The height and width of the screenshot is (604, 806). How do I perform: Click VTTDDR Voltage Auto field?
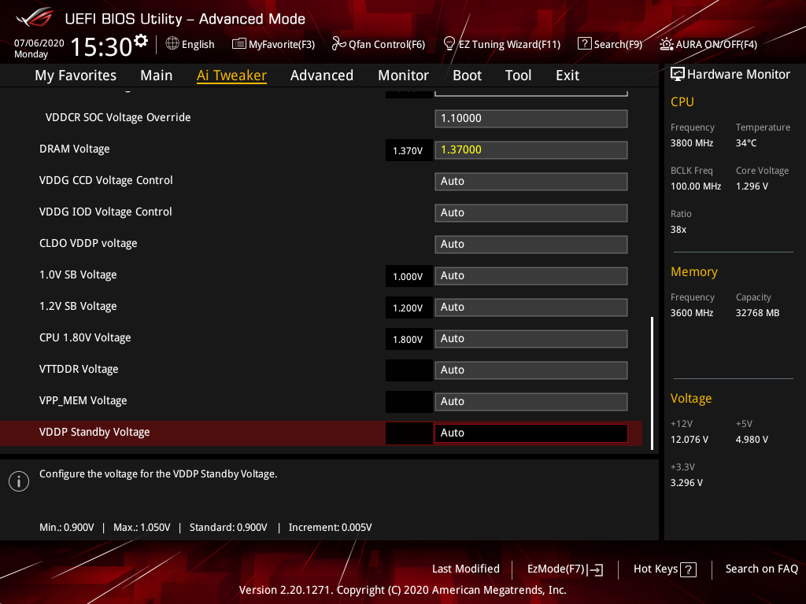point(531,370)
